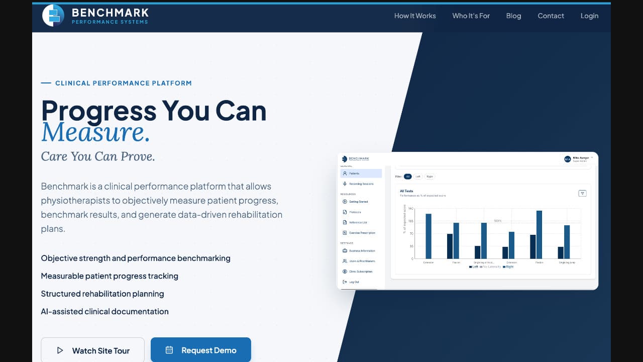Open the Who It's For menu item
This screenshot has width=643, height=362.
[x=471, y=16]
